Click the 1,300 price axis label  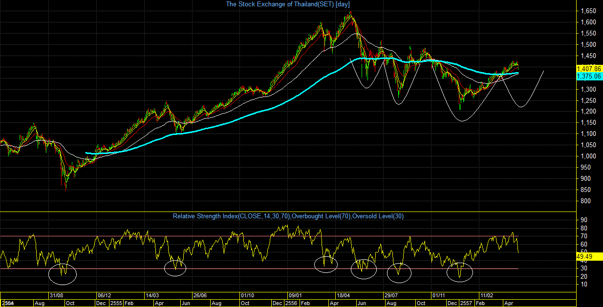coord(587,89)
